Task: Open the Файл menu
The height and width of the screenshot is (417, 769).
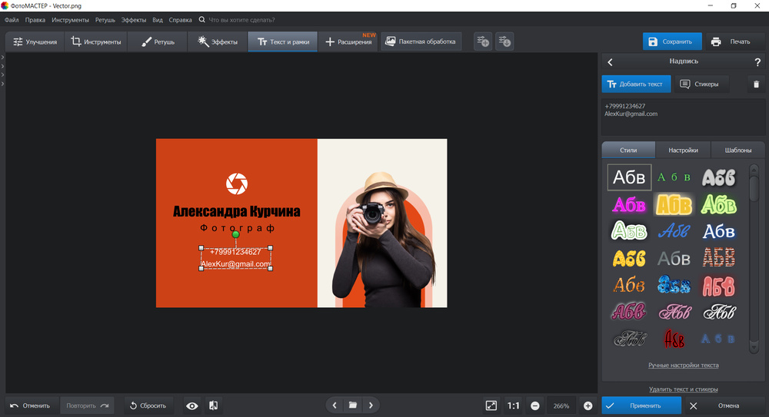Action: point(12,20)
